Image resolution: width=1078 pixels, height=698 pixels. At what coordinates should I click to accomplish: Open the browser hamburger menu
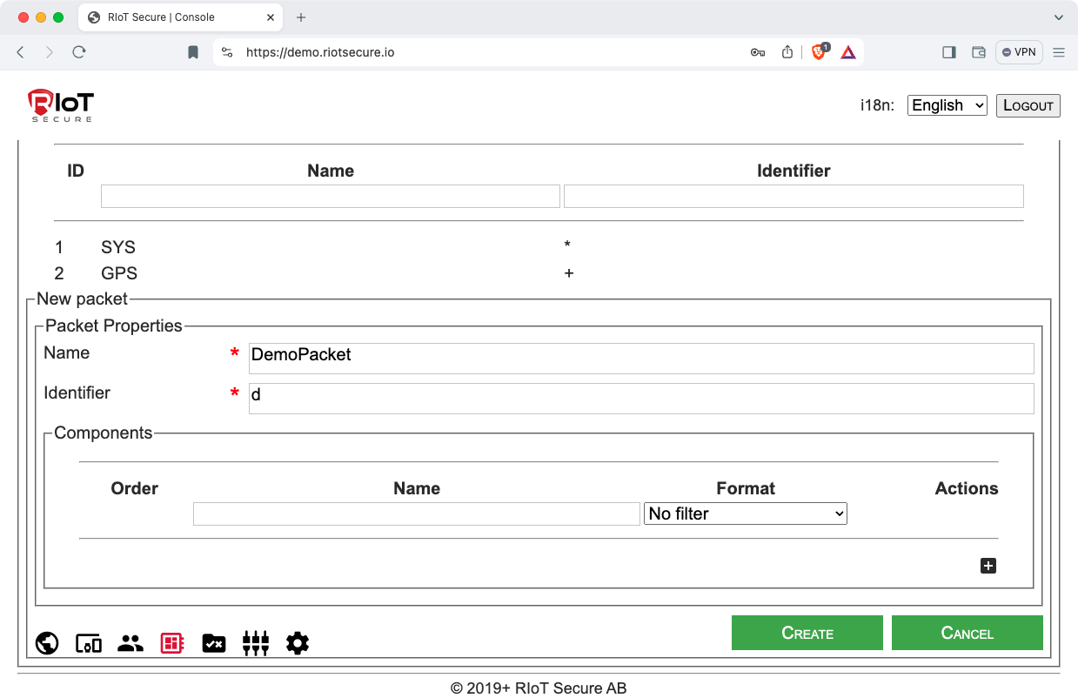click(x=1059, y=52)
